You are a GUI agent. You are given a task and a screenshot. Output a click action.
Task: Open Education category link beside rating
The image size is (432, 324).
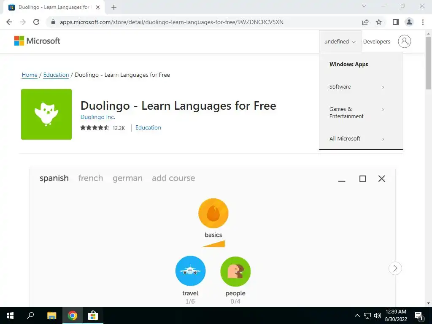pyautogui.click(x=148, y=127)
